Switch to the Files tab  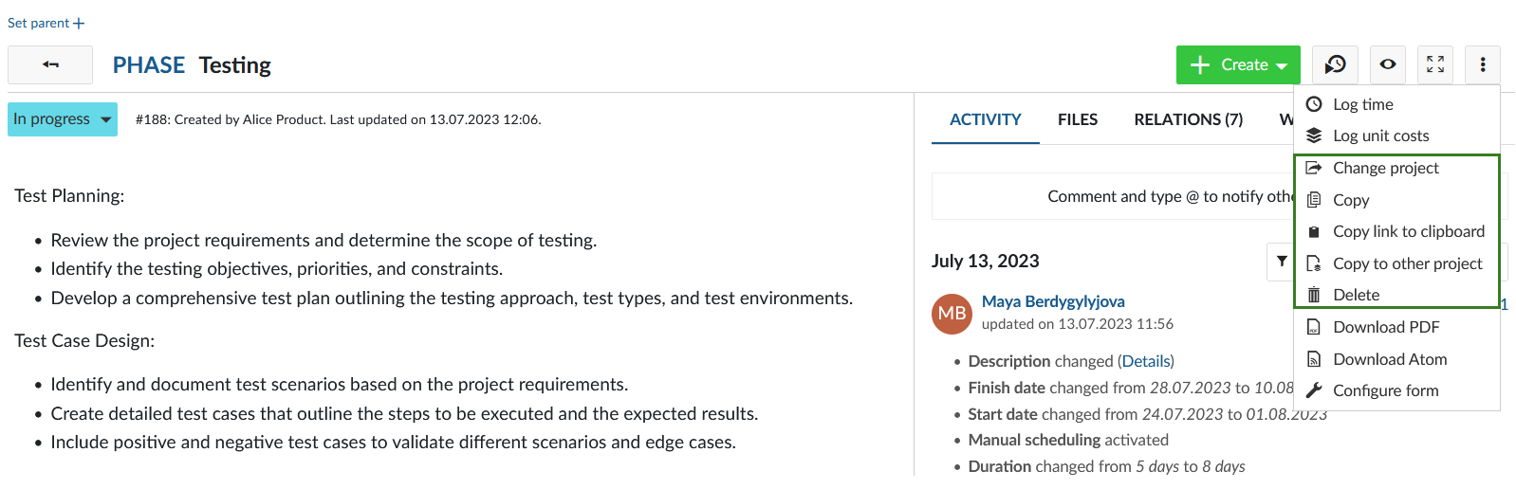[1077, 119]
